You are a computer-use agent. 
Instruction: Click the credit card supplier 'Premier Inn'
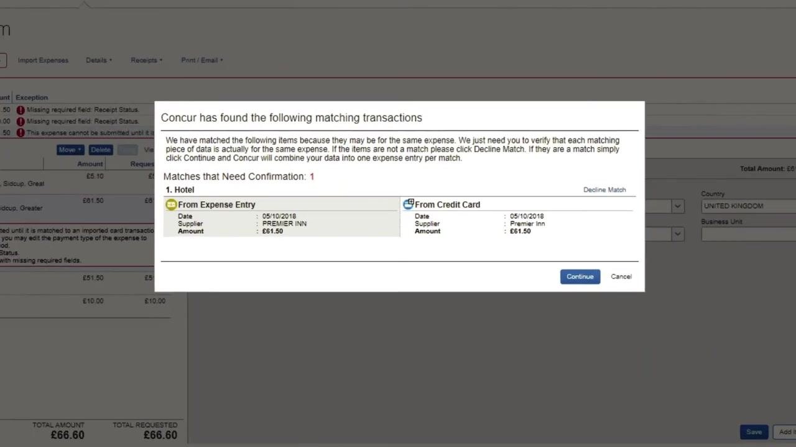click(527, 223)
